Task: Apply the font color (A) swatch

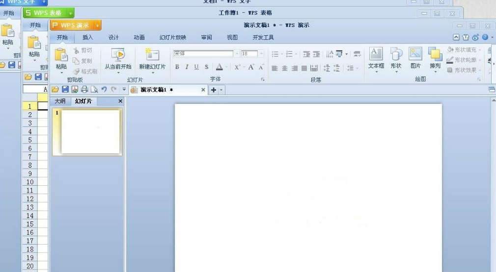Action: (x=219, y=67)
